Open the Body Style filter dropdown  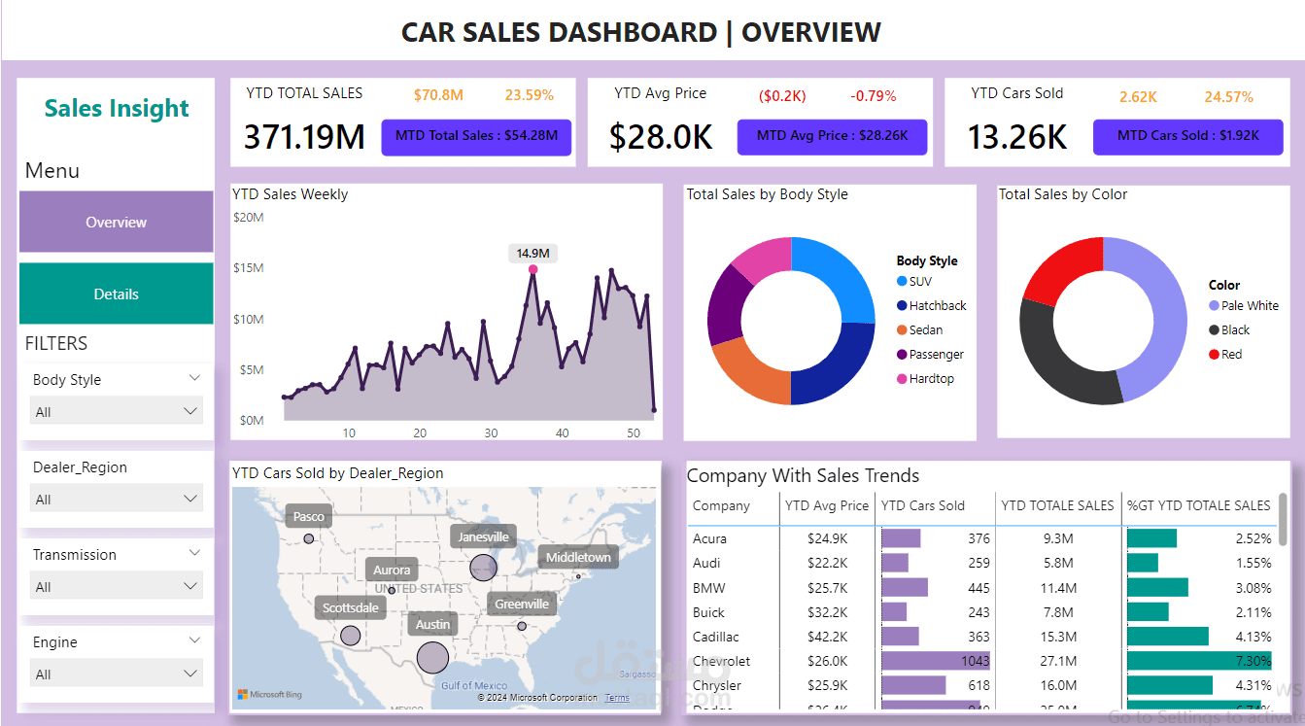116,410
